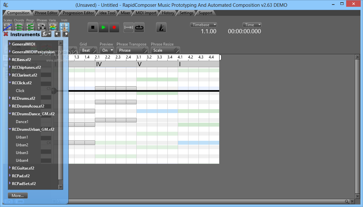The width and height of the screenshot is (363, 207).
Task: Expand the GeneralMIDI tree node
Action: (10, 44)
